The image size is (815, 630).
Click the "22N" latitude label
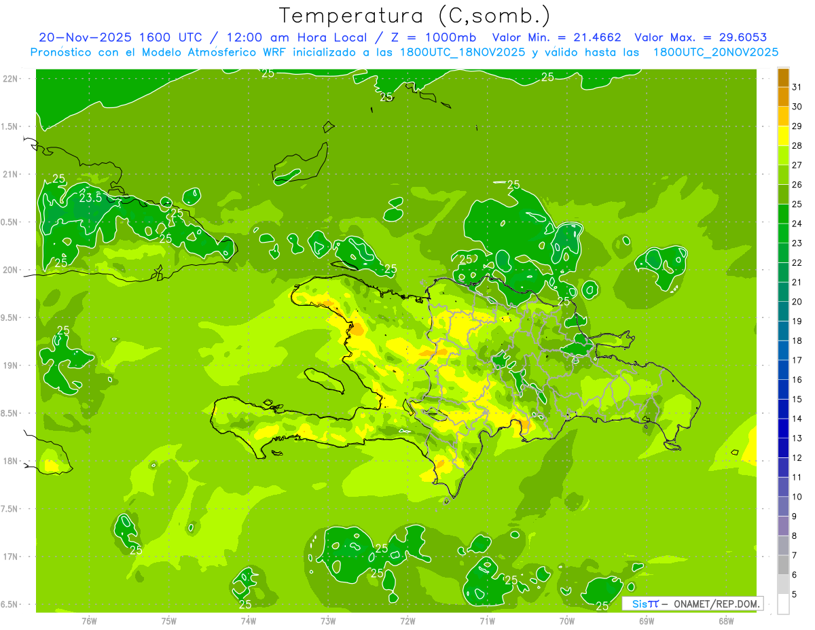[x=10, y=79]
